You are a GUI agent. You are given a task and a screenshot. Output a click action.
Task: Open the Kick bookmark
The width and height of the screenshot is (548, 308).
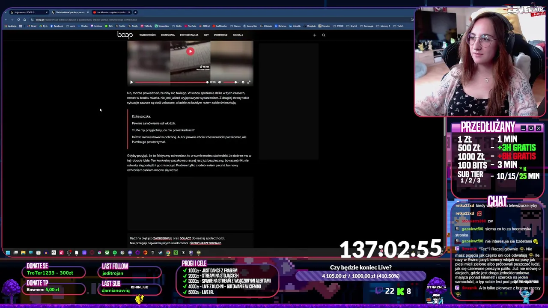[x=109, y=26]
